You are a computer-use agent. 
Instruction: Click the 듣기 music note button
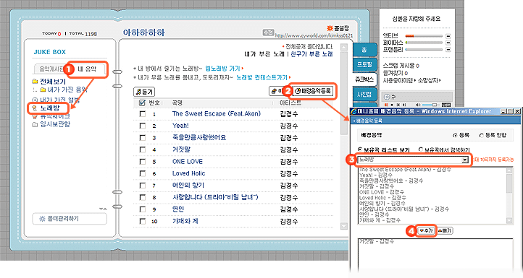144,92
